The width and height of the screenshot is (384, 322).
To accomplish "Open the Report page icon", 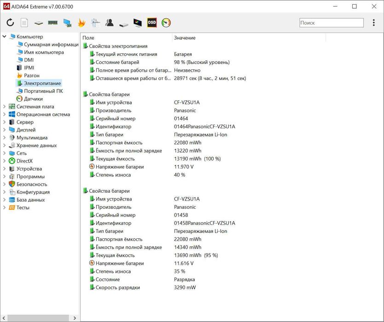I will [24, 23].
